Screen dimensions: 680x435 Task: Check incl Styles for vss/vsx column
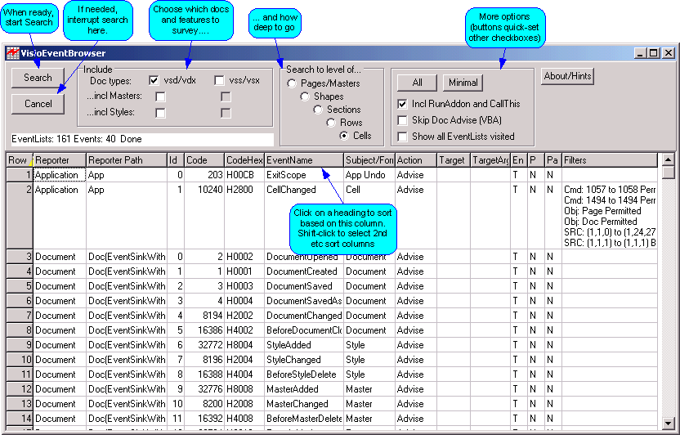coord(226,113)
